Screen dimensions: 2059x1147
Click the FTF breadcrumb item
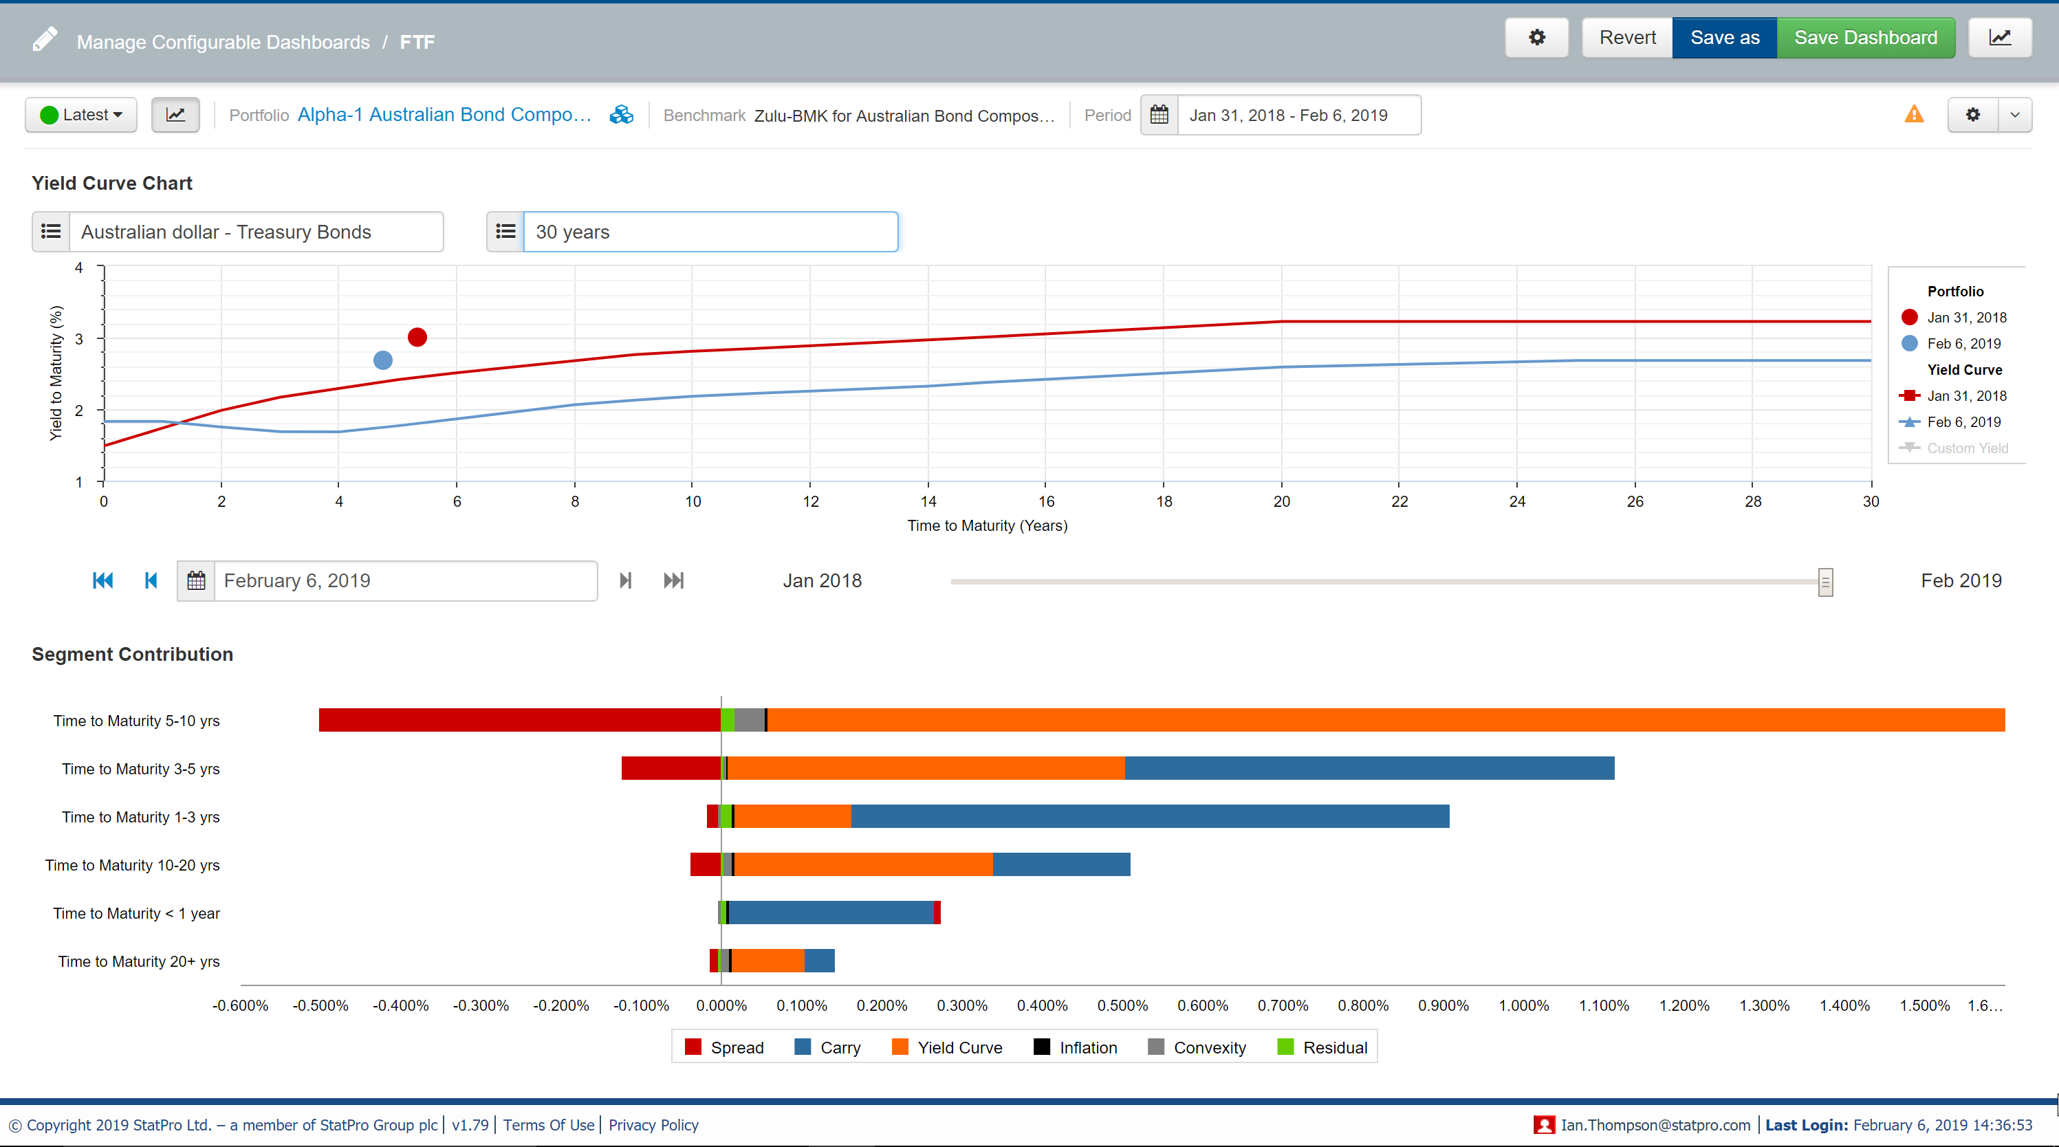point(417,41)
